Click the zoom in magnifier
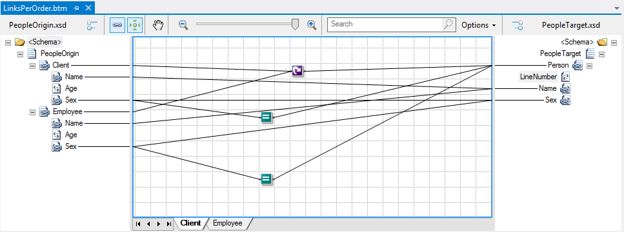The image size is (624, 232). (x=312, y=24)
